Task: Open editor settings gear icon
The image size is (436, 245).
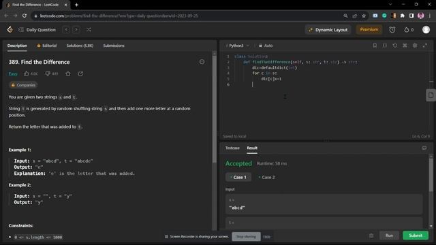Action: 415,46
